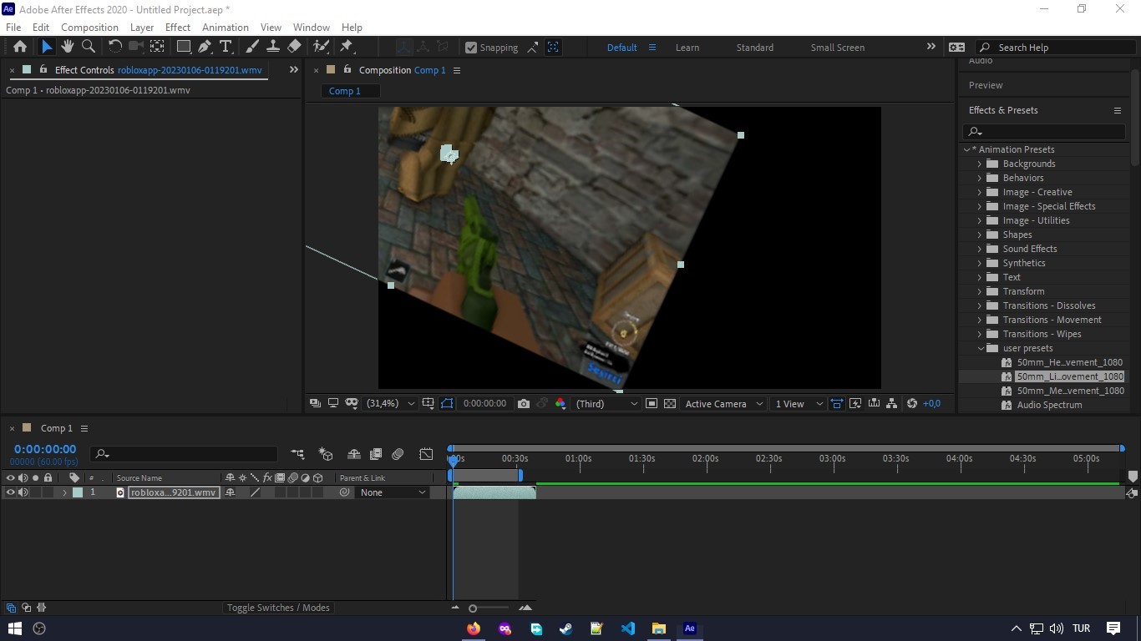1141x641 pixels.
Task: Switch to the Comp 1 tab
Action: [x=344, y=90]
